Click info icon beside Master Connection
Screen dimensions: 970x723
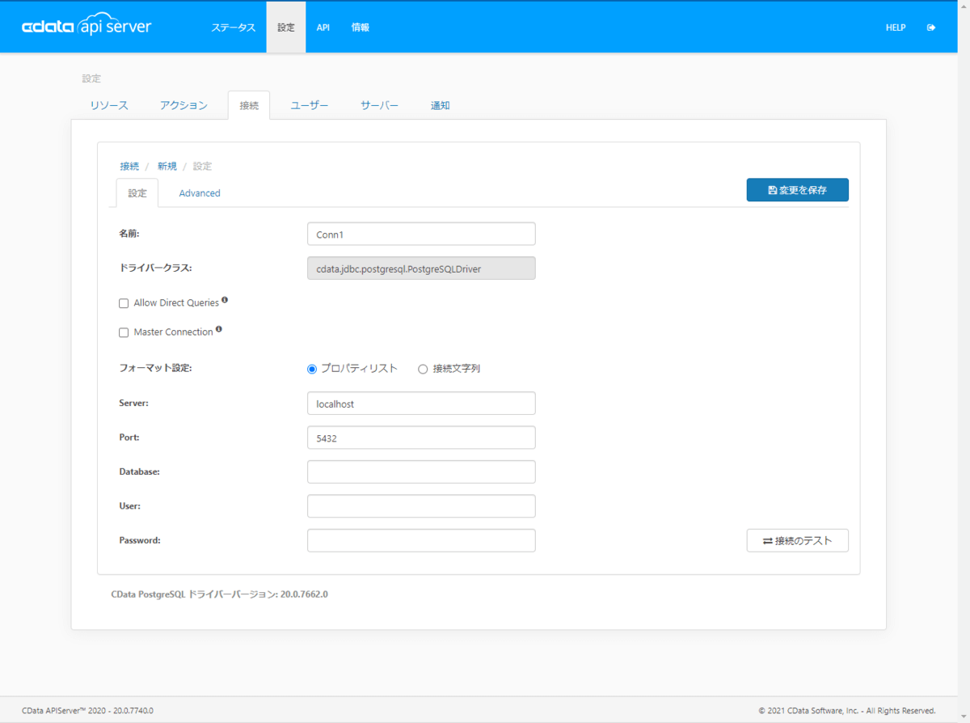(x=219, y=330)
